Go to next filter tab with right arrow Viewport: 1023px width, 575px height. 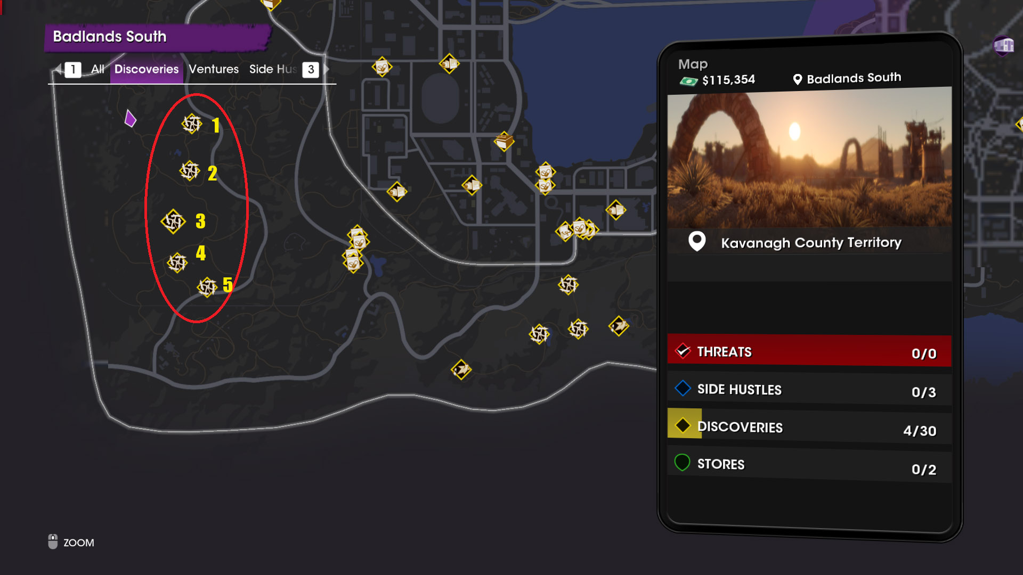(x=326, y=69)
